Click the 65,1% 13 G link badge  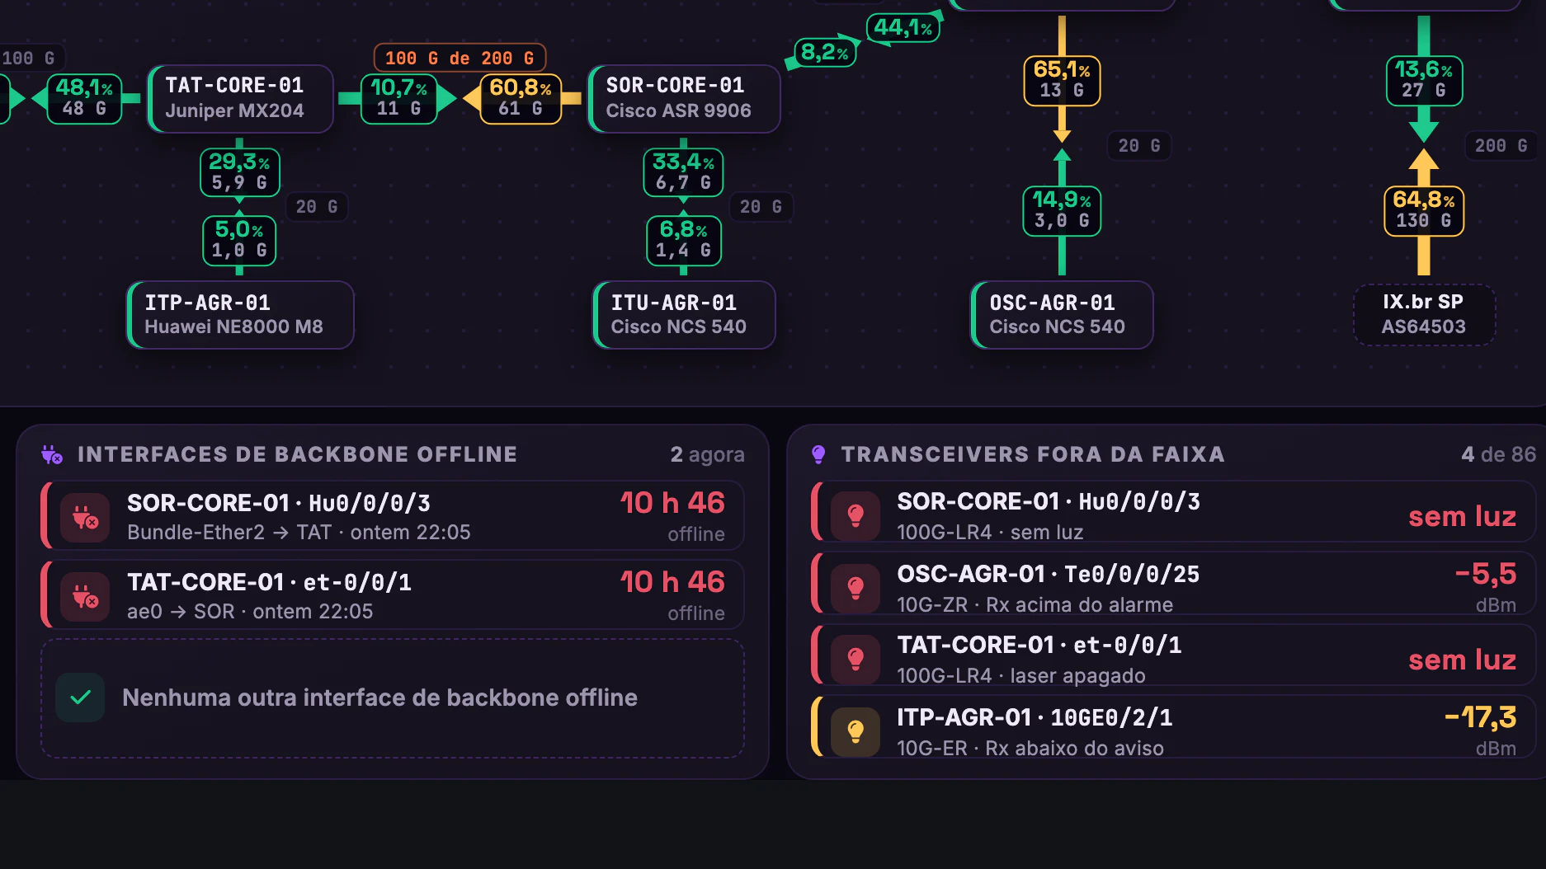[1062, 80]
